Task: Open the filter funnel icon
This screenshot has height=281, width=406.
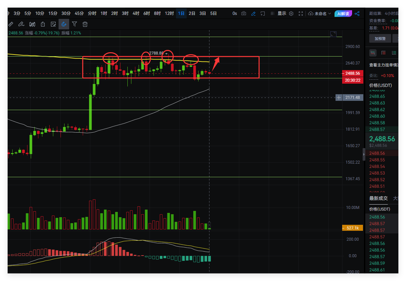Action: [x=74, y=24]
